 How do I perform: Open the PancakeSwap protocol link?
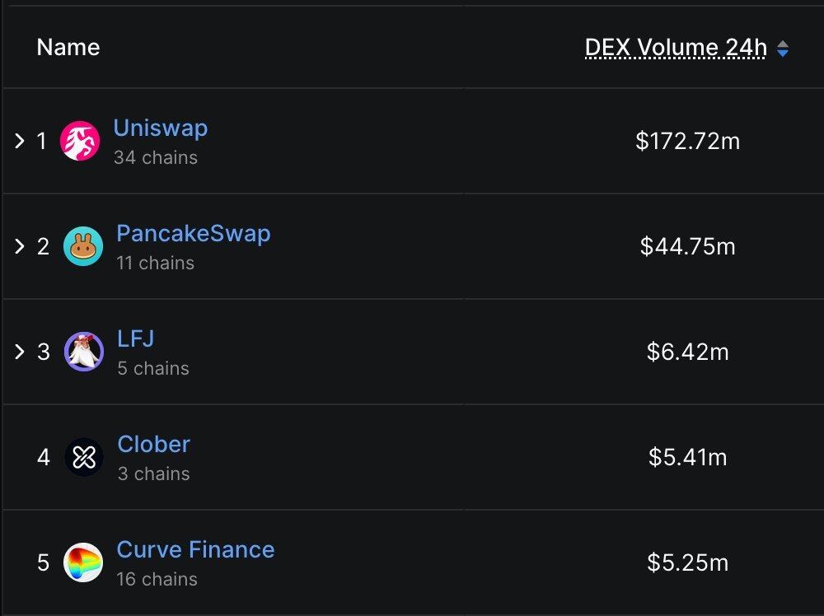click(193, 234)
